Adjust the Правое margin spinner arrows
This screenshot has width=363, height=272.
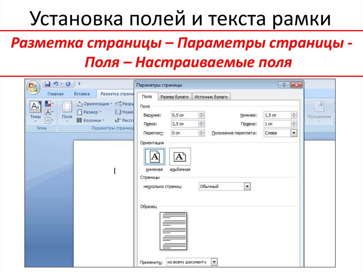click(294, 124)
